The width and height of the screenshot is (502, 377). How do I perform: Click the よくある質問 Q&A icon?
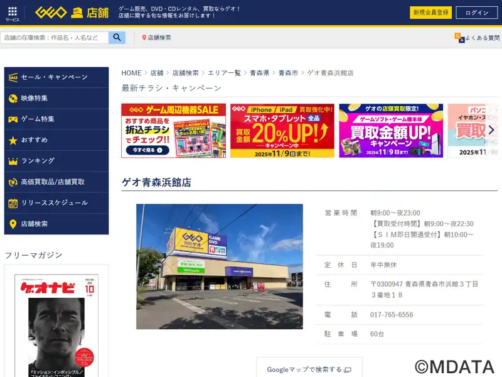(459, 38)
